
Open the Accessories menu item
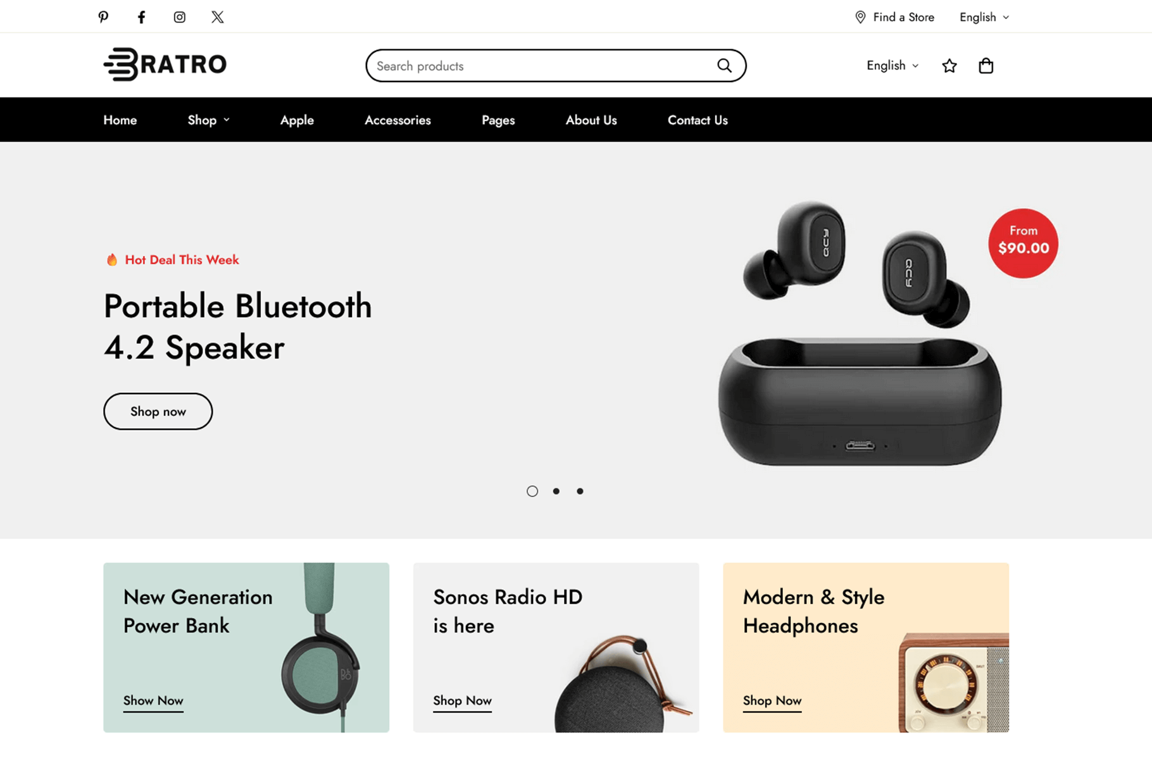[398, 120]
